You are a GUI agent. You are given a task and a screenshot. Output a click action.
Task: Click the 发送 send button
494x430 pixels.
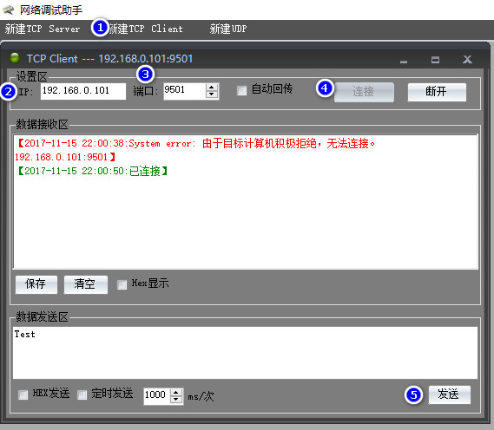(449, 394)
